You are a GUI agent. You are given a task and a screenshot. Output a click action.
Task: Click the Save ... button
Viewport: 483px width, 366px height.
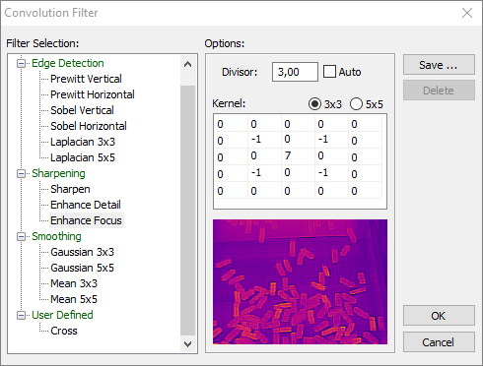click(439, 65)
